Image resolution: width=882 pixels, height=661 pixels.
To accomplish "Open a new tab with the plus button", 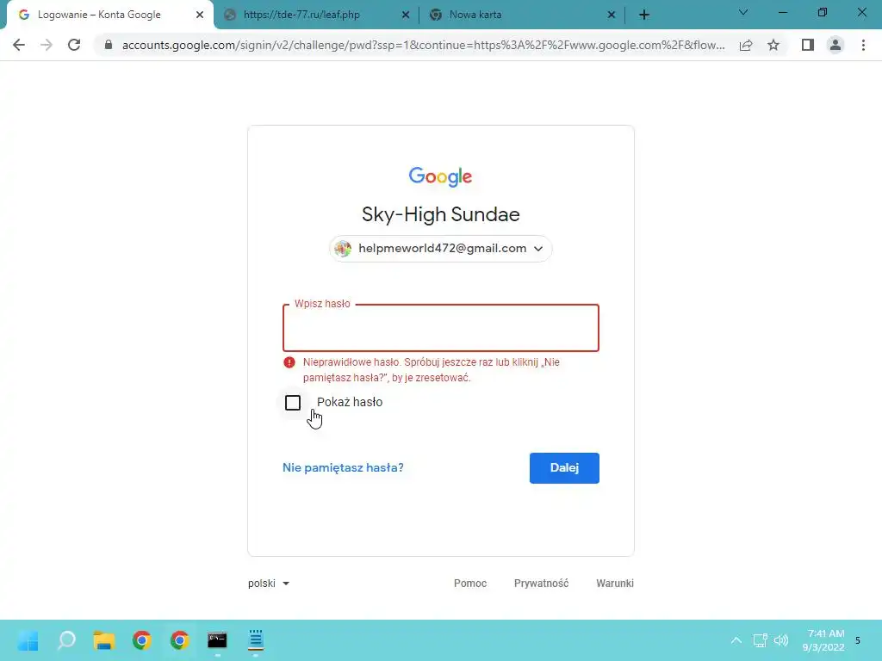I will (644, 15).
